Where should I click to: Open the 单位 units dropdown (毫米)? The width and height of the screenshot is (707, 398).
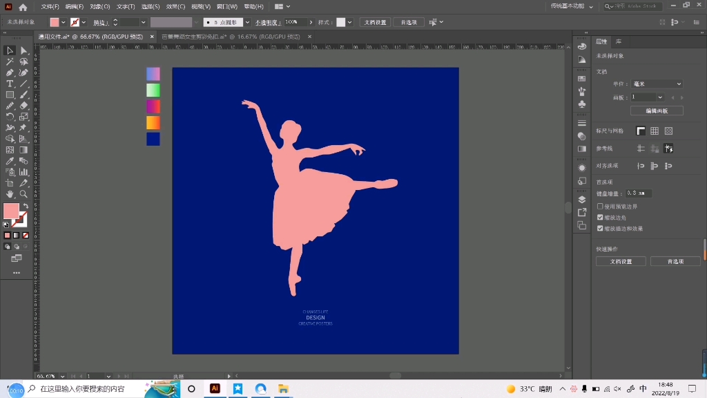657,84
